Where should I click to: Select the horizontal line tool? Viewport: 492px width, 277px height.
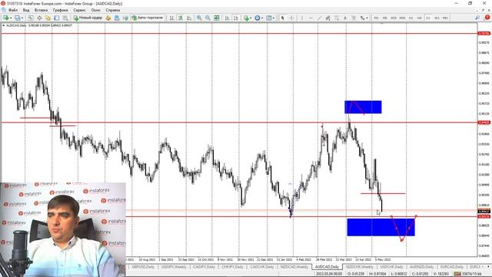(311, 18)
